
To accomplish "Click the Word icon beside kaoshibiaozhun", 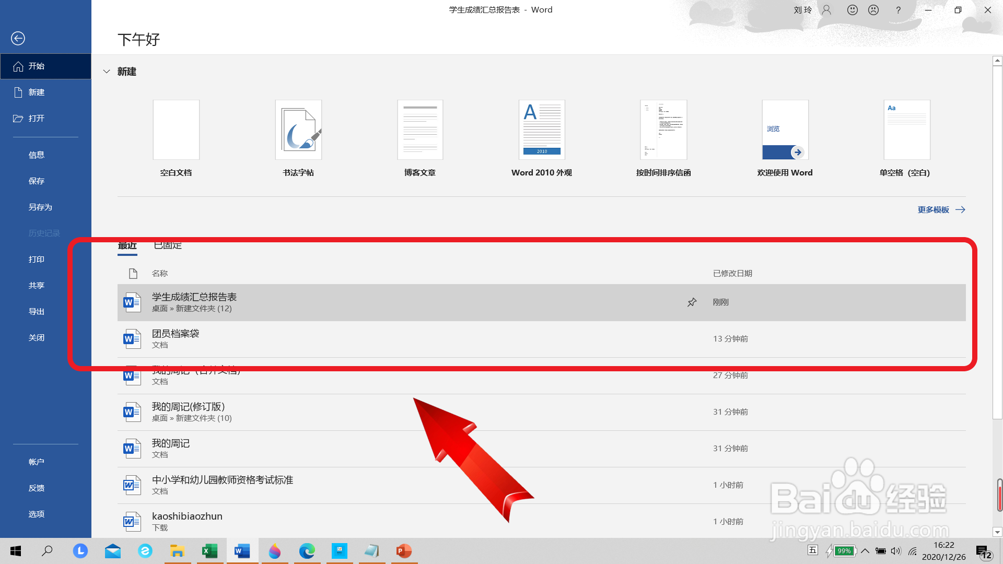I will tap(132, 522).
